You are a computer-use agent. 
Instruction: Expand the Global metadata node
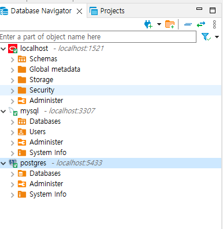pyautogui.click(x=12, y=70)
